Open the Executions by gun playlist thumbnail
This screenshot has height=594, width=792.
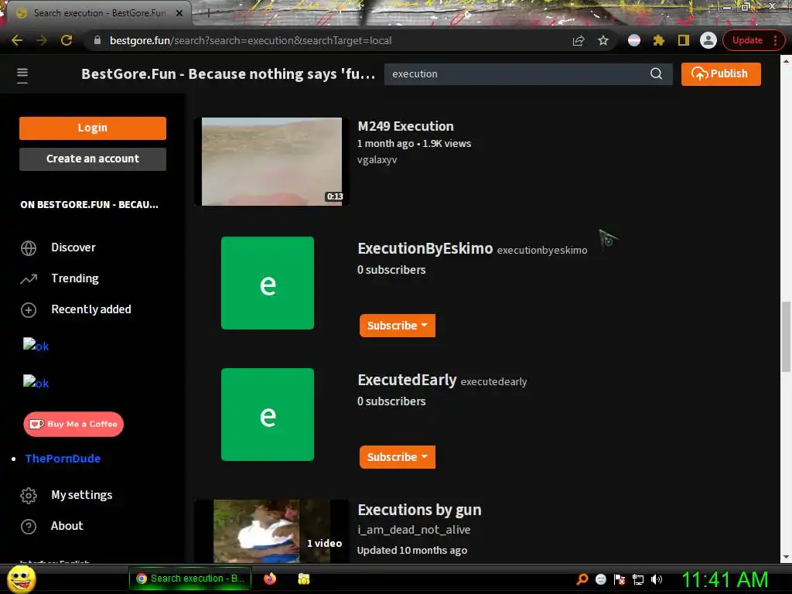coord(271,531)
